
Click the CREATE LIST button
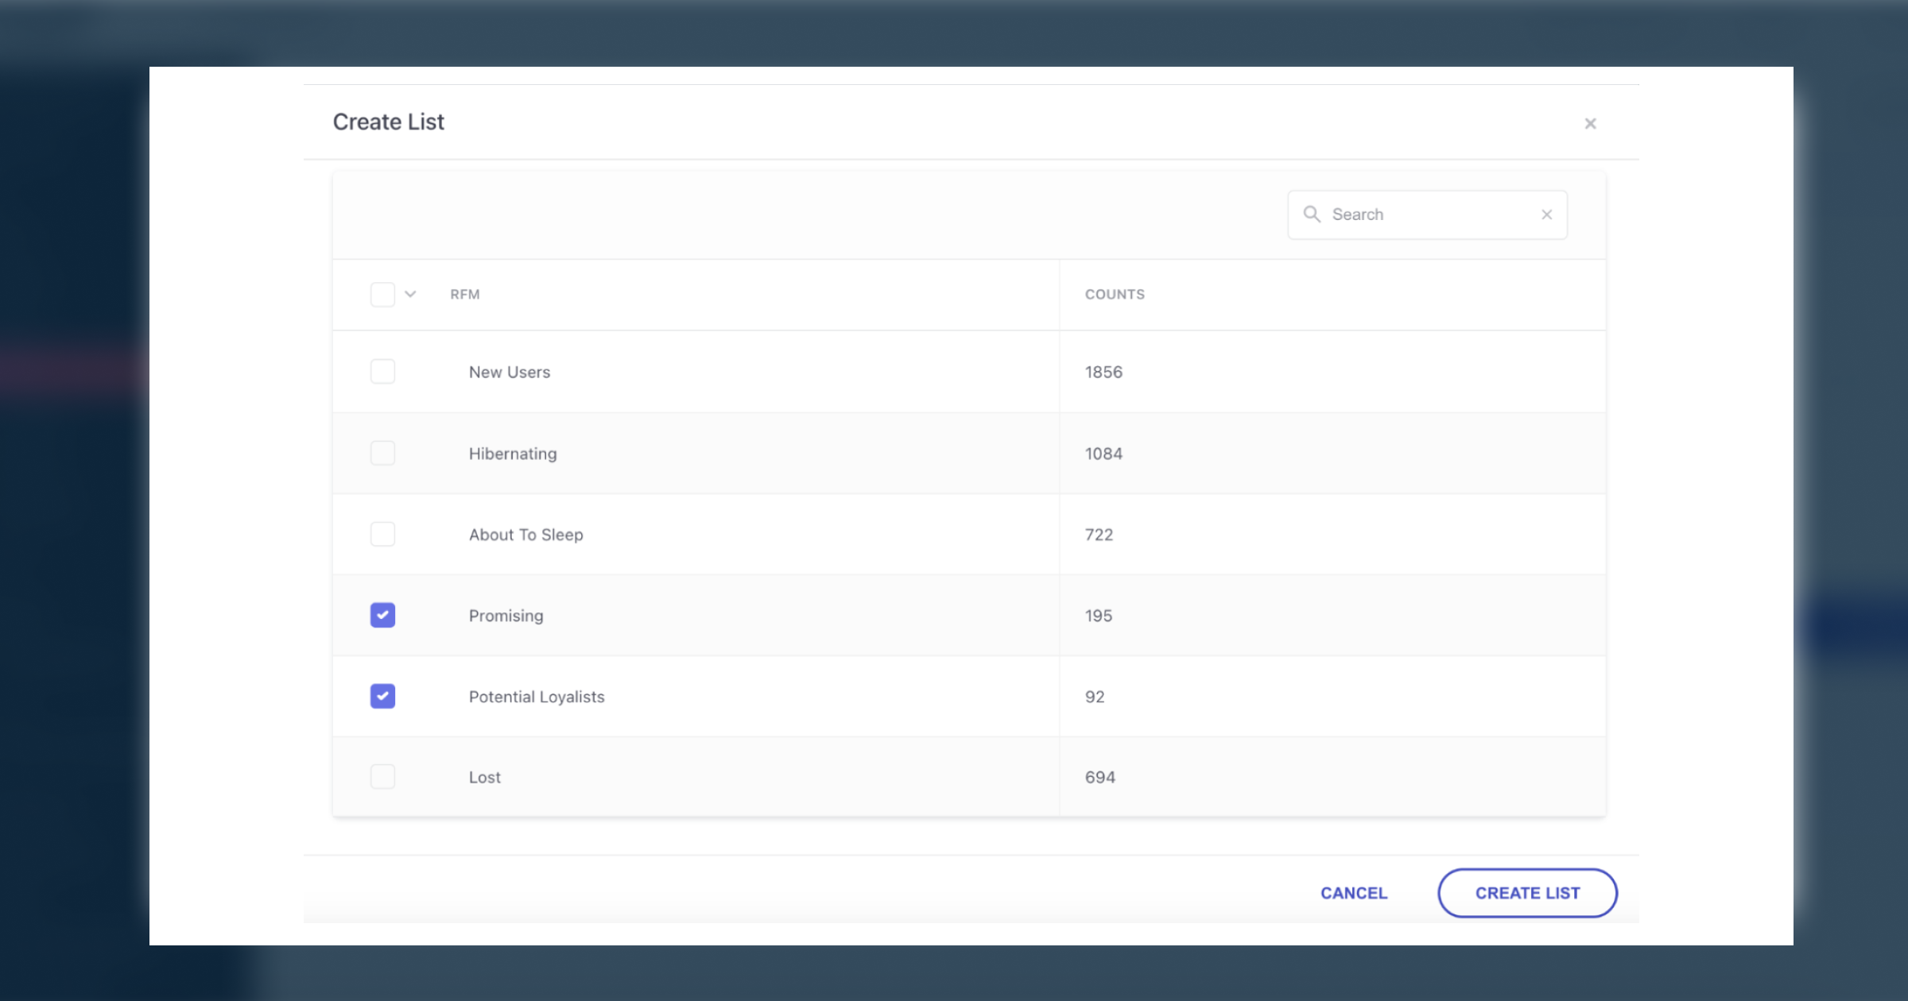1527,893
